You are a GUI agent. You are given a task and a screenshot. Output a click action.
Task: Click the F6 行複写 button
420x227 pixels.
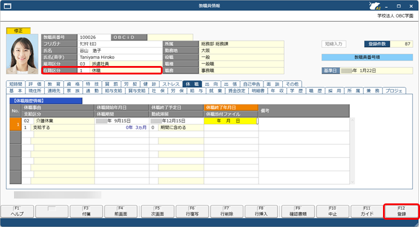(192, 211)
